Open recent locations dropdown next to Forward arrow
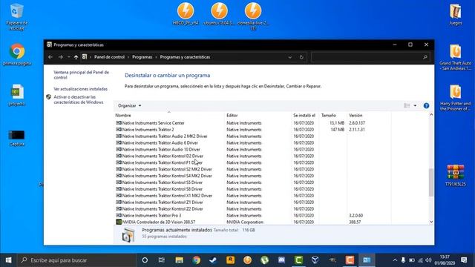Screen dimensions: 475x267 click(69, 57)
